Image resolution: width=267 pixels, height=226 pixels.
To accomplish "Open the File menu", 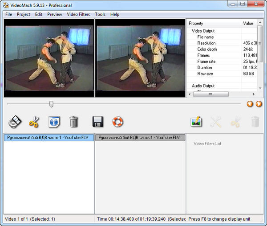I will click(x=9, y=14).
